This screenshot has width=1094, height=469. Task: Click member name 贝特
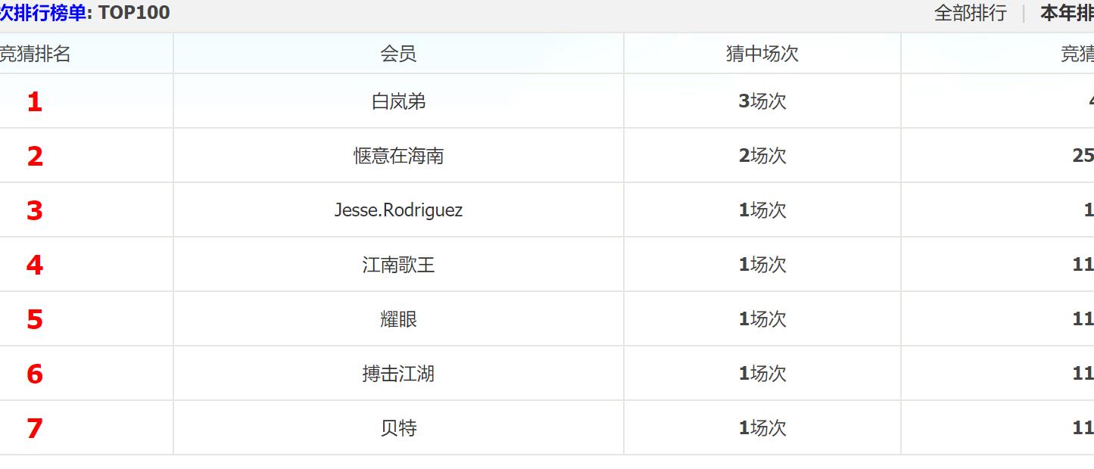pyautogui.click(x=398, y=428)
